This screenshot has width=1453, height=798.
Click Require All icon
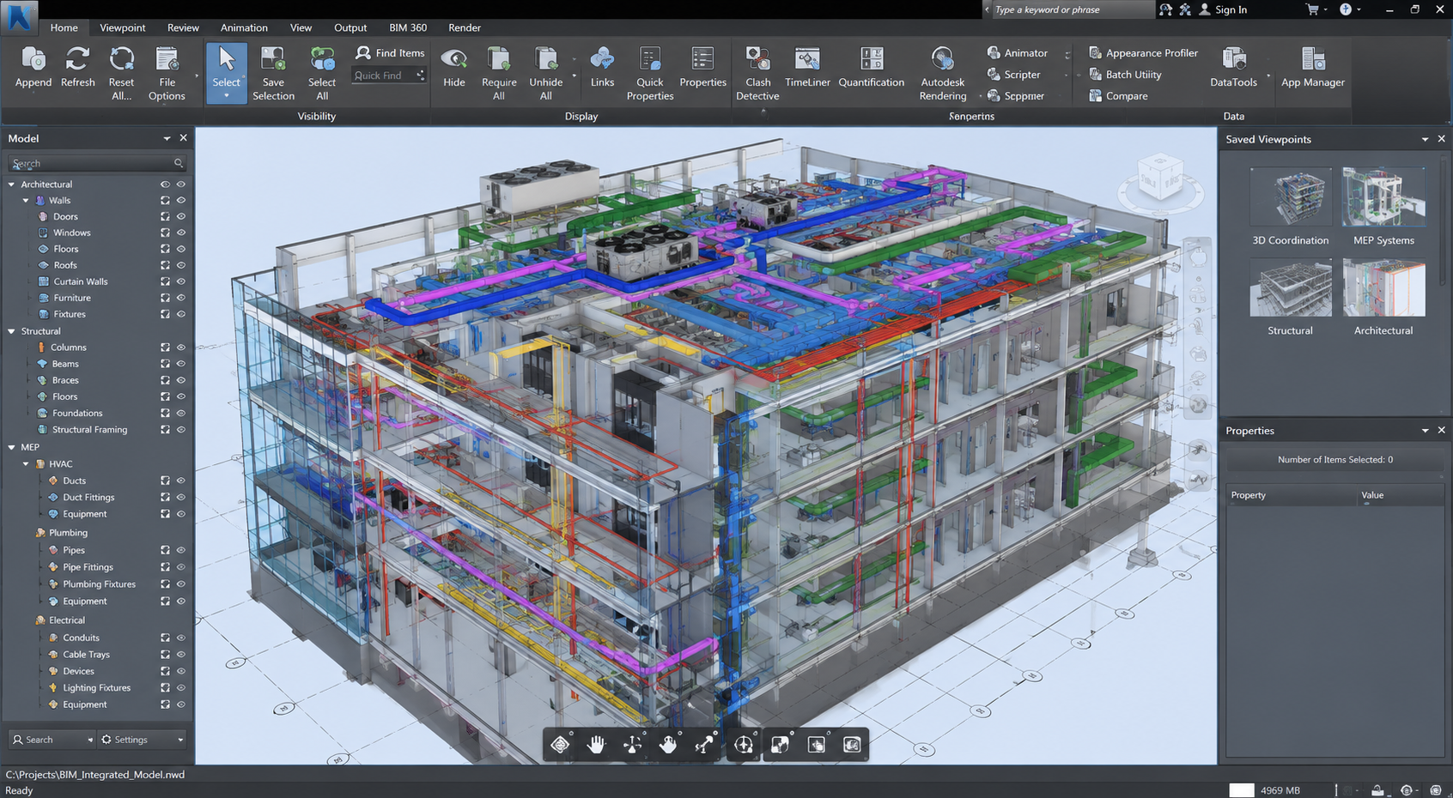tap(499, 58)
